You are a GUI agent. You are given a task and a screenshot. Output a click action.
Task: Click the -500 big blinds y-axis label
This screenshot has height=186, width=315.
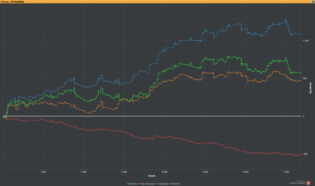click(x=305, y=154)
